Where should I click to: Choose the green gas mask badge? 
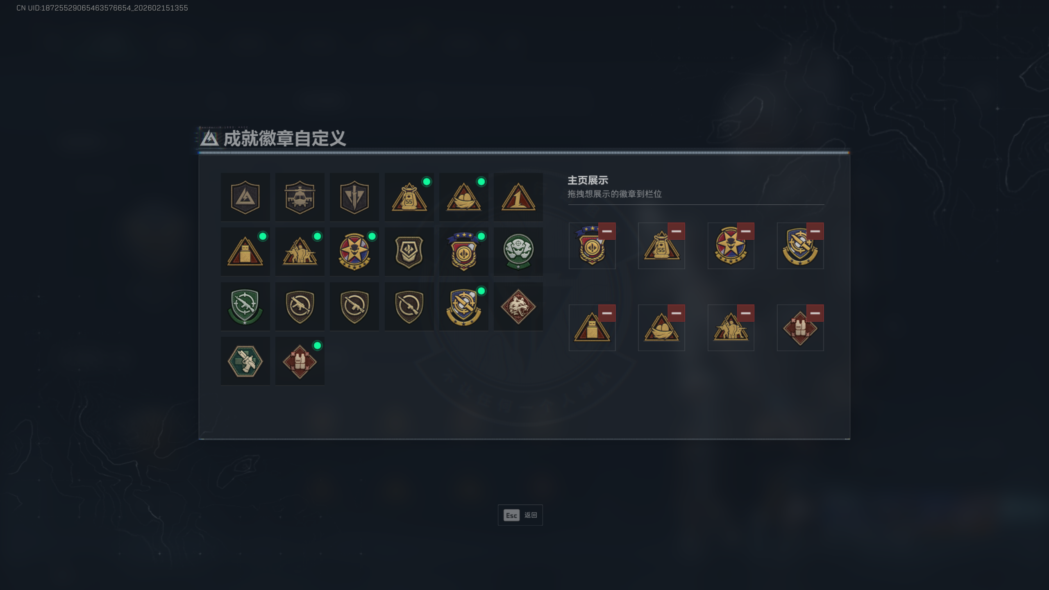[x=518, y=252]
